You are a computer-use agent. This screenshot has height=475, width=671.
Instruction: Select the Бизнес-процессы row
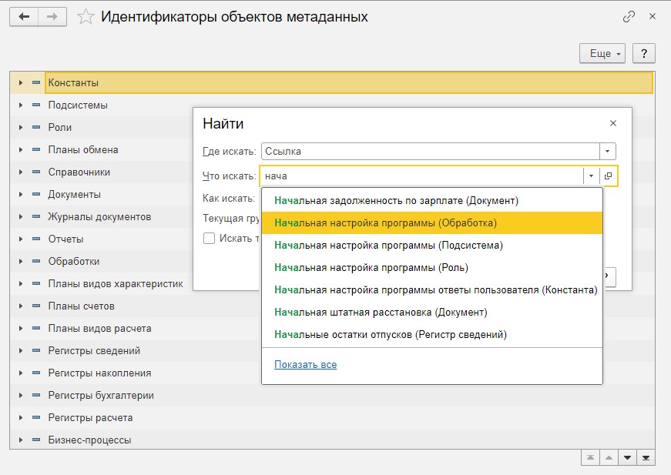(332, 440)
